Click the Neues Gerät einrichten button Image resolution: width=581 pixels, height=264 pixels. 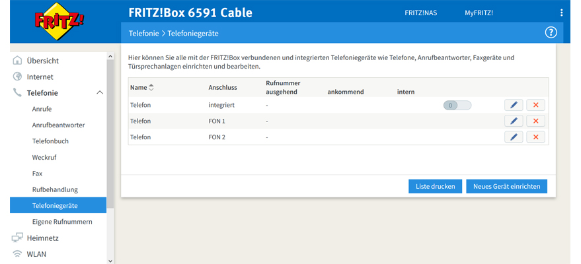(506, 186)
